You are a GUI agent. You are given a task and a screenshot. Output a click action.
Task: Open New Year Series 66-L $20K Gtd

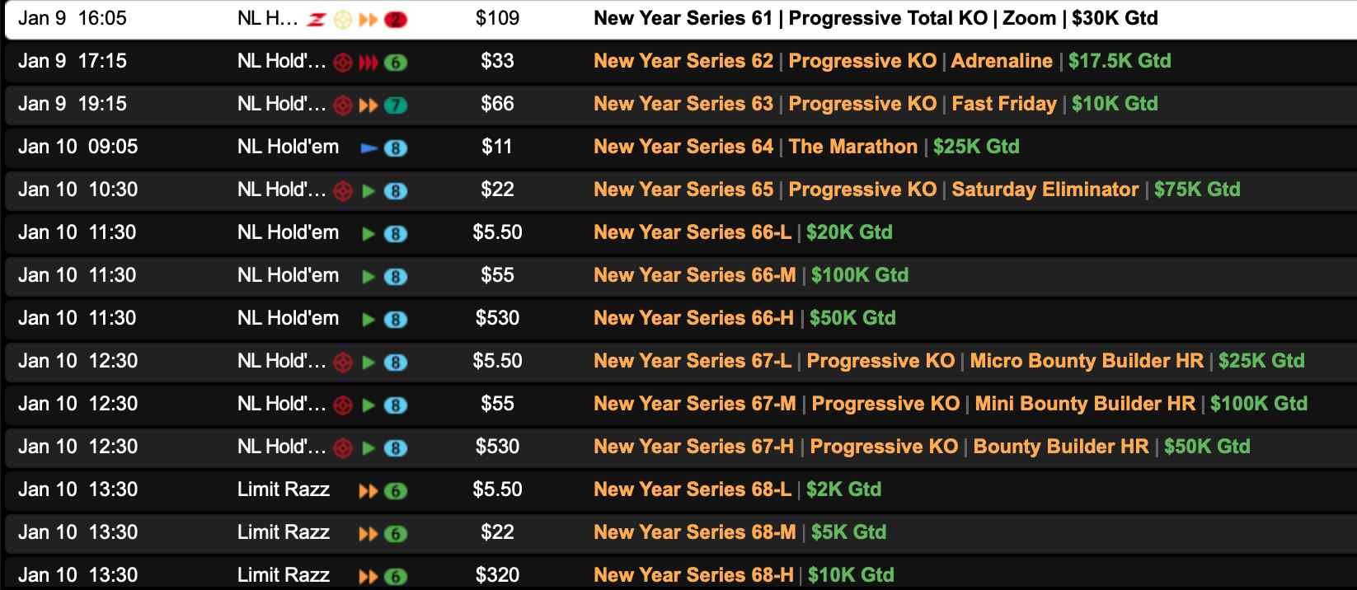click(742, 232)
